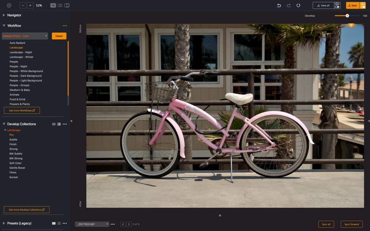Go to previous image arrow

pyautogui.click(x=123, y=224)
